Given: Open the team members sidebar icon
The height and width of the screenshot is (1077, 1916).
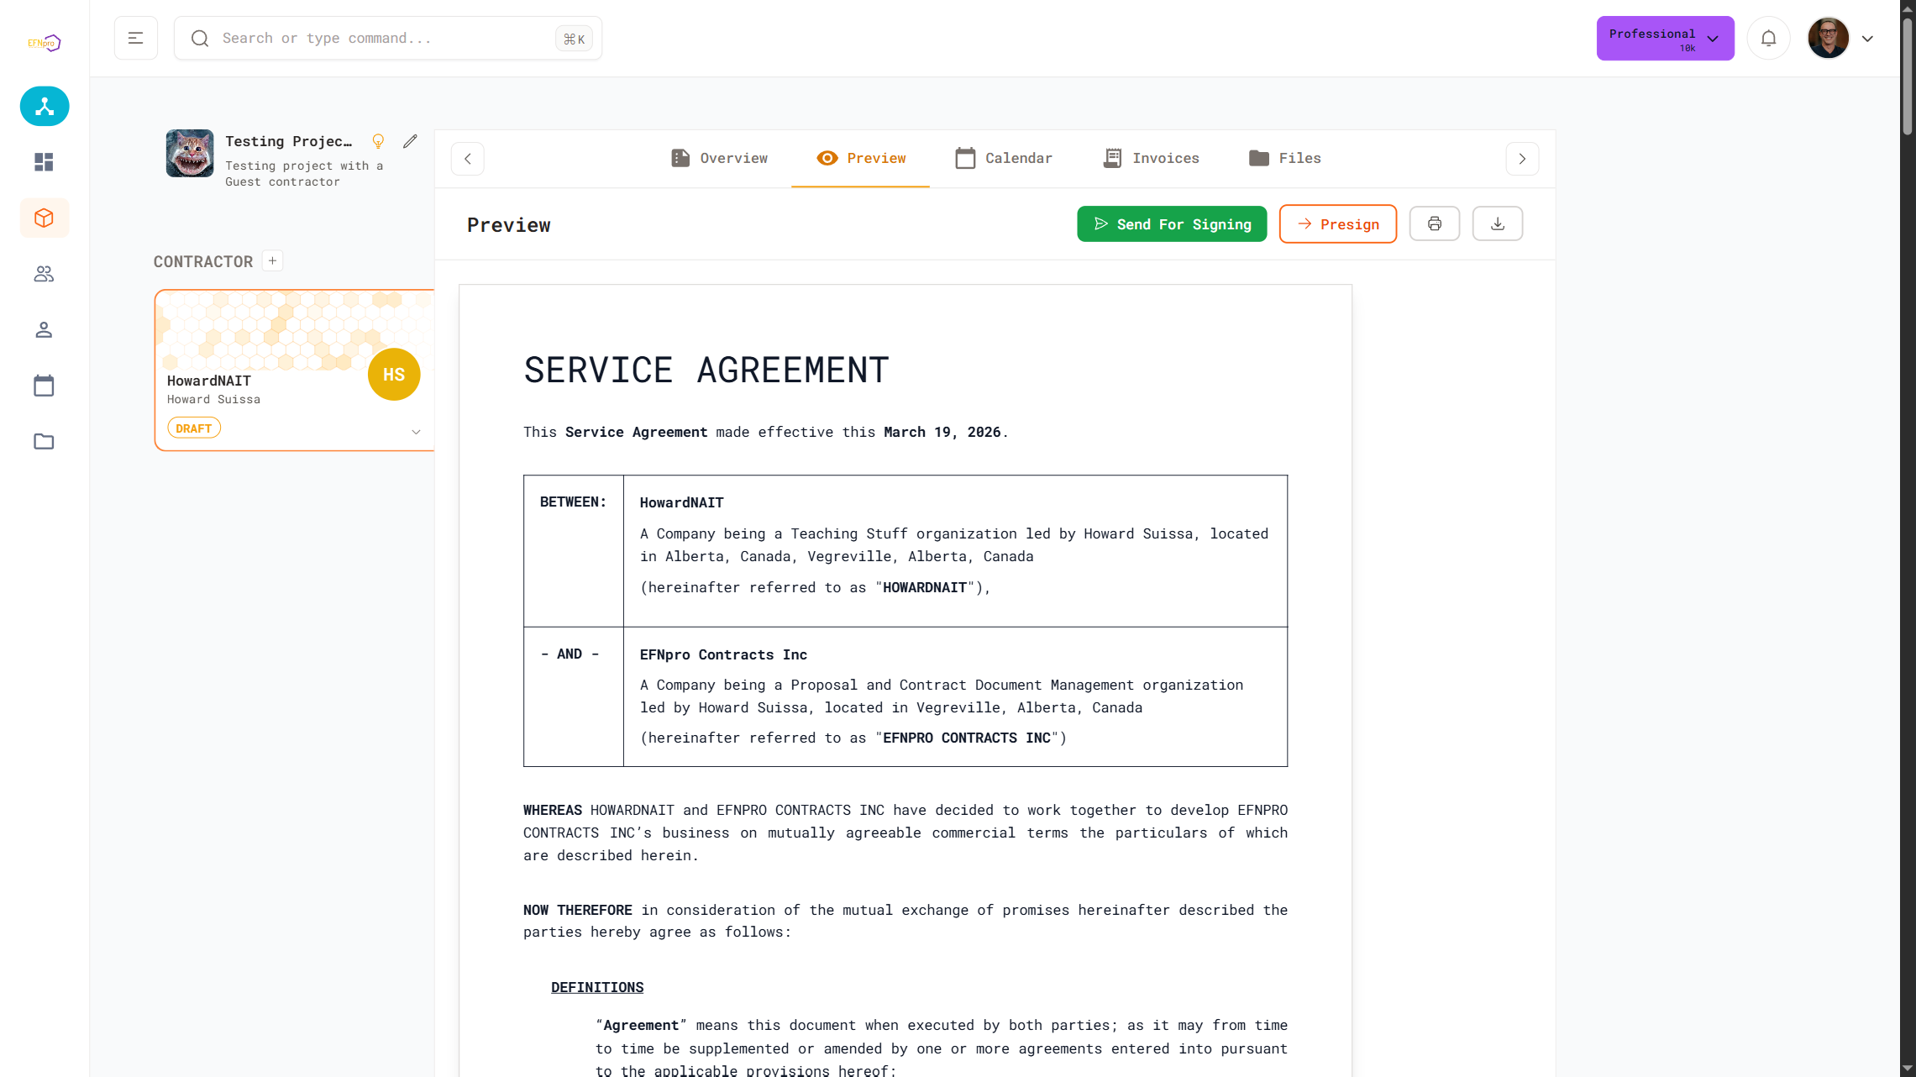Looking at the screenshot, I should coord(44,274).
